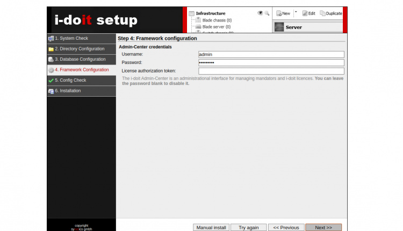403x231 pixels.
Task: Click the Directory Configuration folder icon
Action: [51, 49]
